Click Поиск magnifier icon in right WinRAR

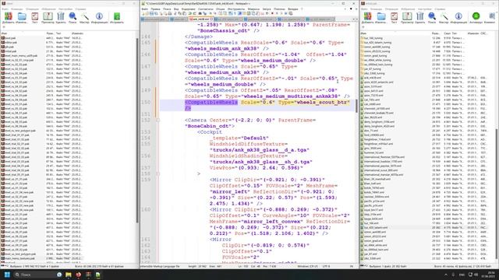click(x=432, y=18)
